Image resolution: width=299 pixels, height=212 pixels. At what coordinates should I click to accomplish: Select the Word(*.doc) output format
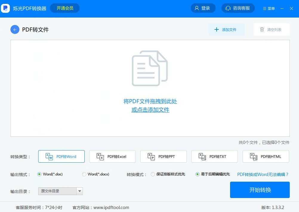point(39,174)
